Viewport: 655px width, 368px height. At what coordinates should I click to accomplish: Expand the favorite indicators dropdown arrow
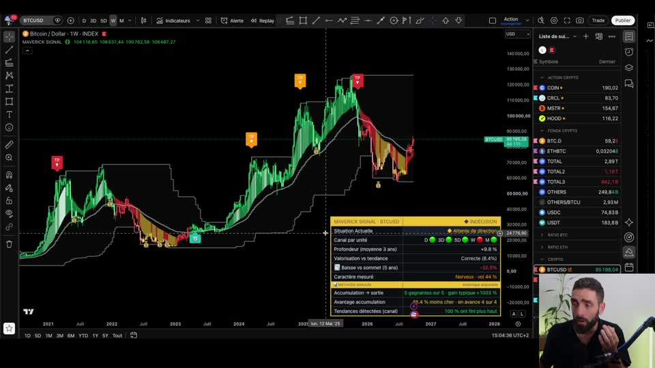[x=198, y=20]
